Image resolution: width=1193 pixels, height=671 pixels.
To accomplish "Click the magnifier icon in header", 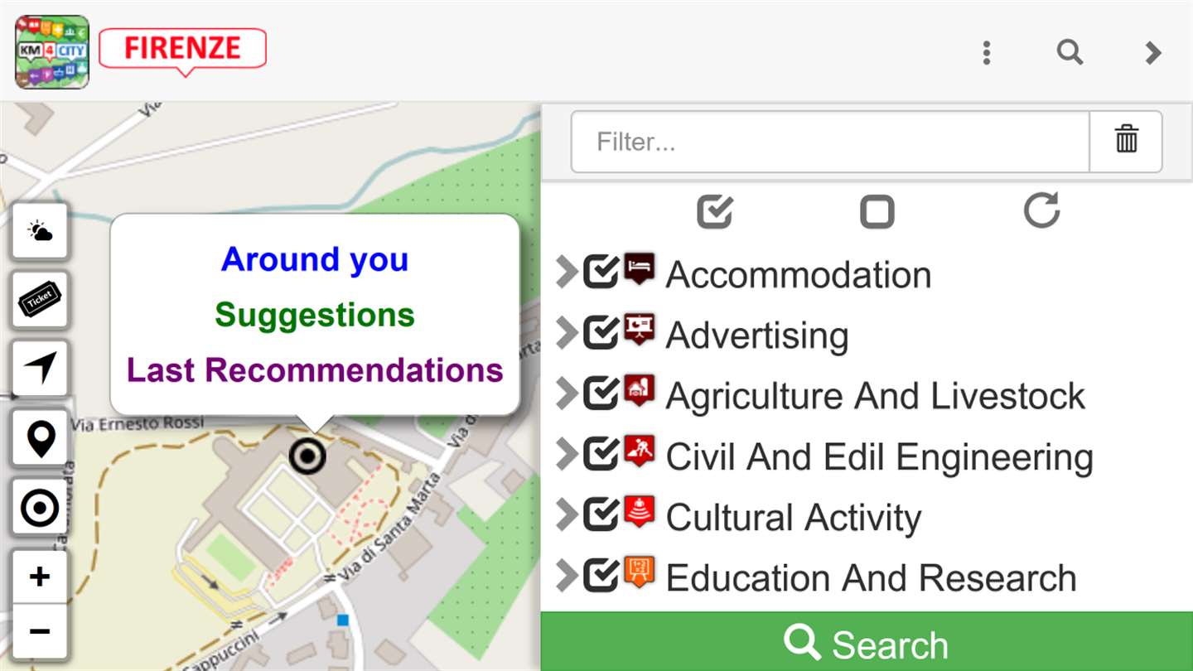I will pyautogui.click(x=1070, y=53).
